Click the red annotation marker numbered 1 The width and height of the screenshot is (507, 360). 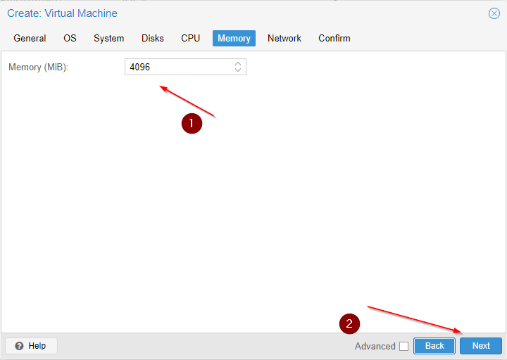pos(192,123)
